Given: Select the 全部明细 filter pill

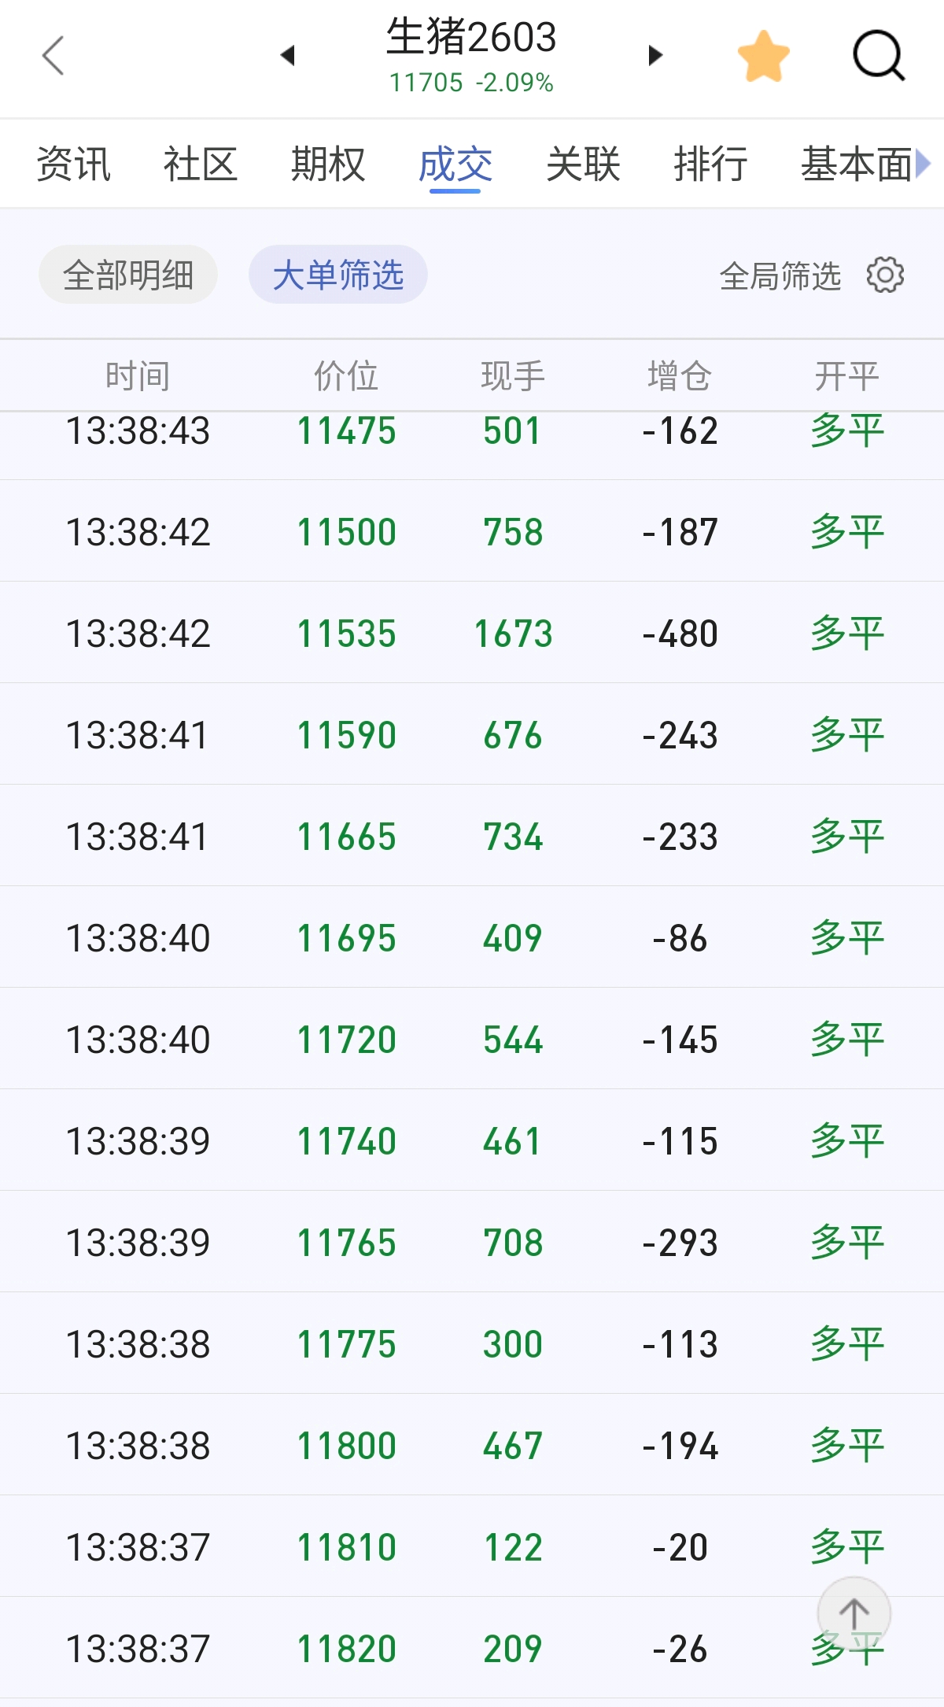Looking at the screenshot, I should click(128, 275).
